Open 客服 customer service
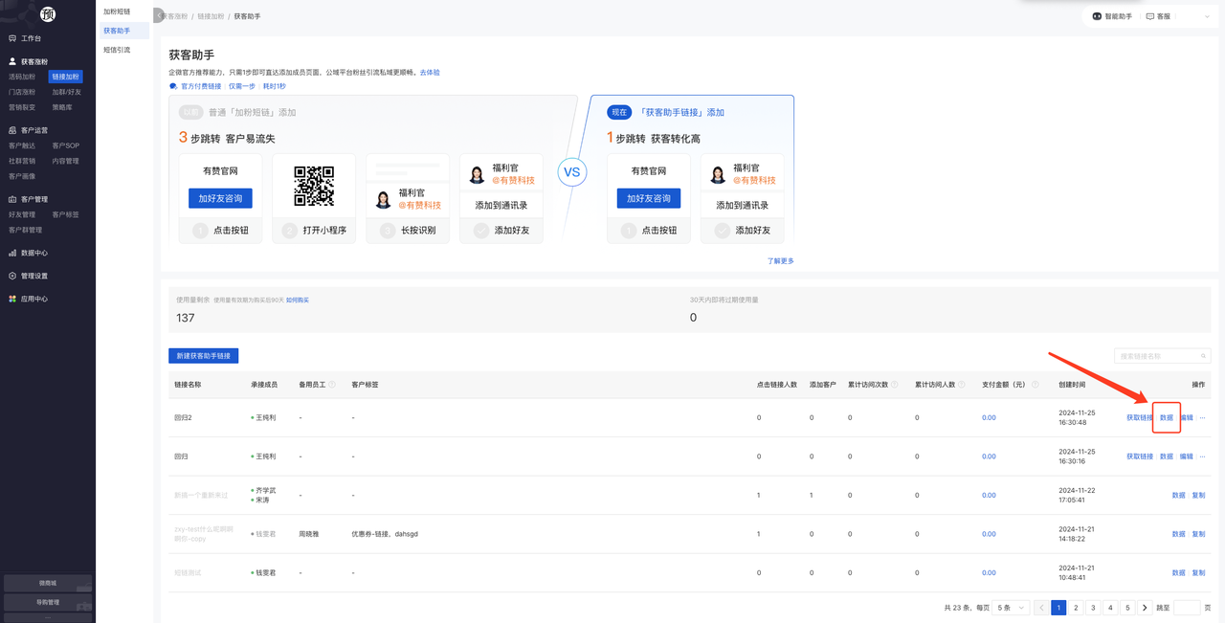The height and width of the screenshot is (623, 1225). point(1158,16)
